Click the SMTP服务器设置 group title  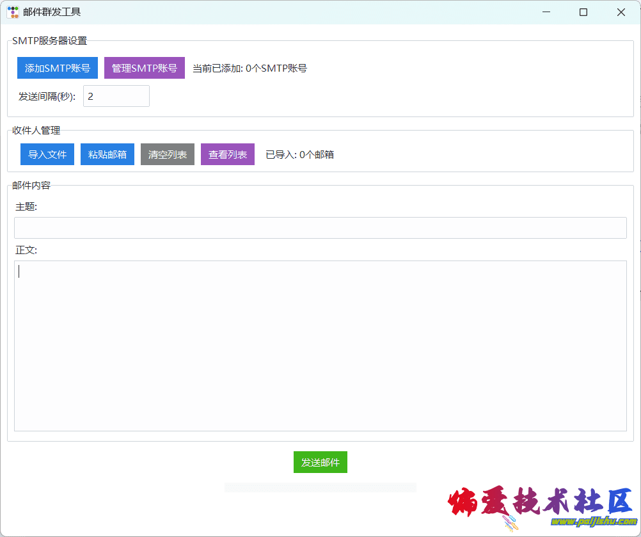pyautogui.click(x=49, y=41)
